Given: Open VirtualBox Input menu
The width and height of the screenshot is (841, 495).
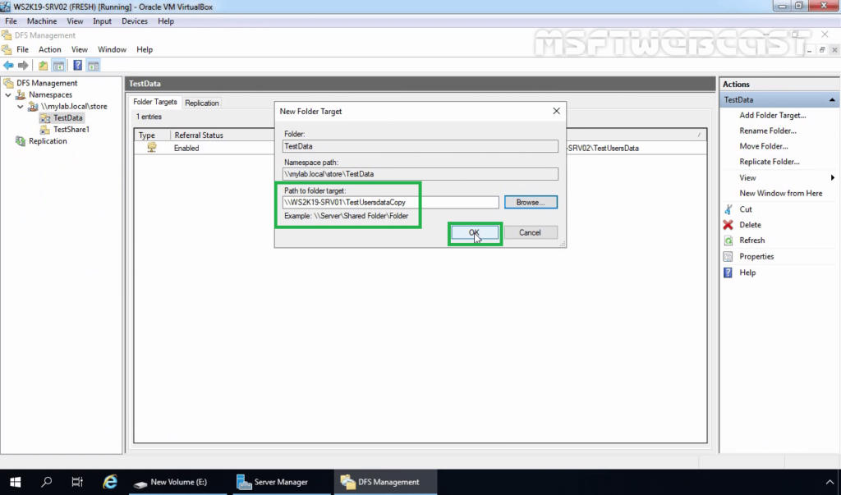Looking at the screenshot, I should pos(102,21).
